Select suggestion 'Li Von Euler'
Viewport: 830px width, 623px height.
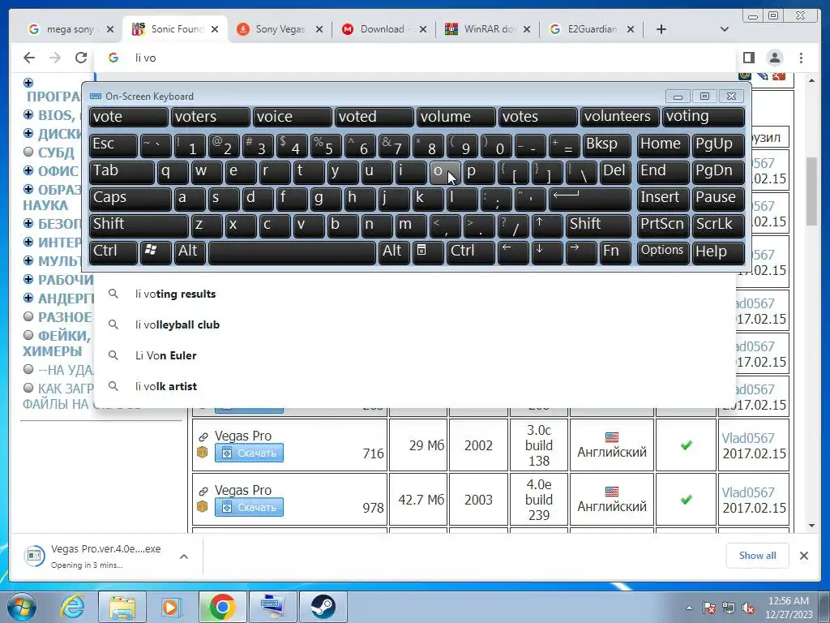[x=415, y=355]
